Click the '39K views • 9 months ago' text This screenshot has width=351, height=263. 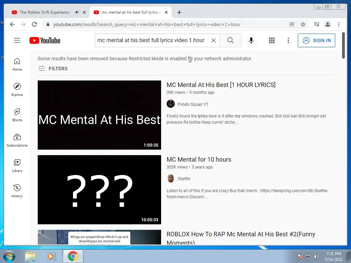tap(191, 92)
